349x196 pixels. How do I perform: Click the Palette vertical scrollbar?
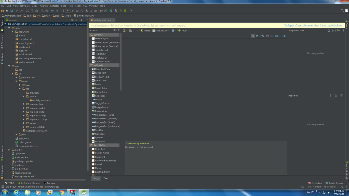pos(121,62)
